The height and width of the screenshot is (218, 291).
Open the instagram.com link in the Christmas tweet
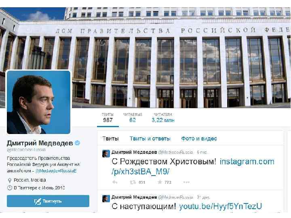coord(193,166)
